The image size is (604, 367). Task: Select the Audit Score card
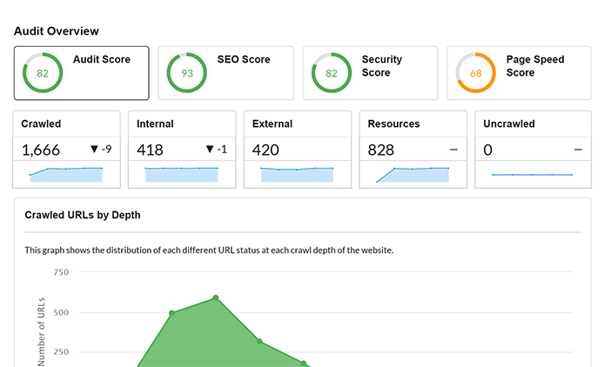tap(81, 73)
